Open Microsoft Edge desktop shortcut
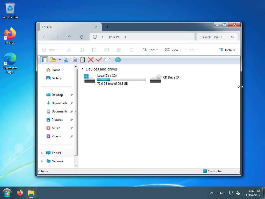Image resolution: width=265 pixels, height=199 pixels. [x=10, y=63]
